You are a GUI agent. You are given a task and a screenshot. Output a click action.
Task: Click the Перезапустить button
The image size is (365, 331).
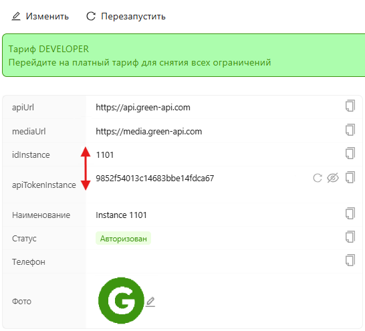pos(126,16)
